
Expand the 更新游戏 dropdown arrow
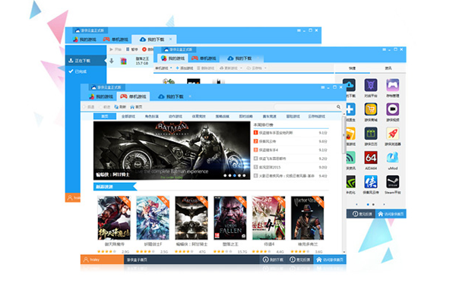coord(241,68)
